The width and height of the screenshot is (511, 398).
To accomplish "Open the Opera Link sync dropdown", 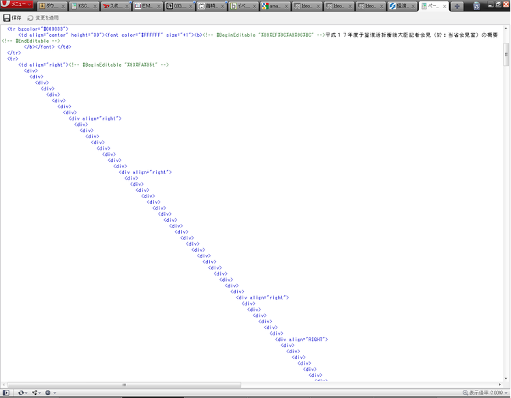I will point(22,393).
